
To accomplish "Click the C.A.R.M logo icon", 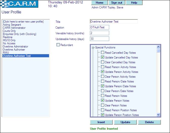I will pos(20,4).
